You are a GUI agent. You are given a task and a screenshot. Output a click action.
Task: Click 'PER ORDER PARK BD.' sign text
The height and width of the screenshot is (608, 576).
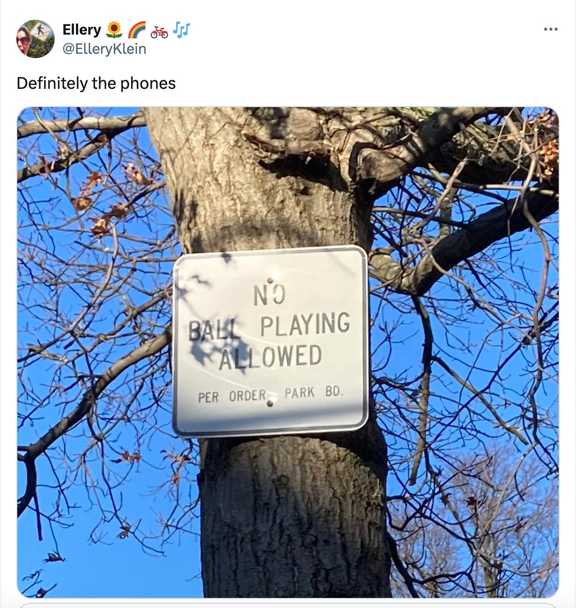pos(271,394)
